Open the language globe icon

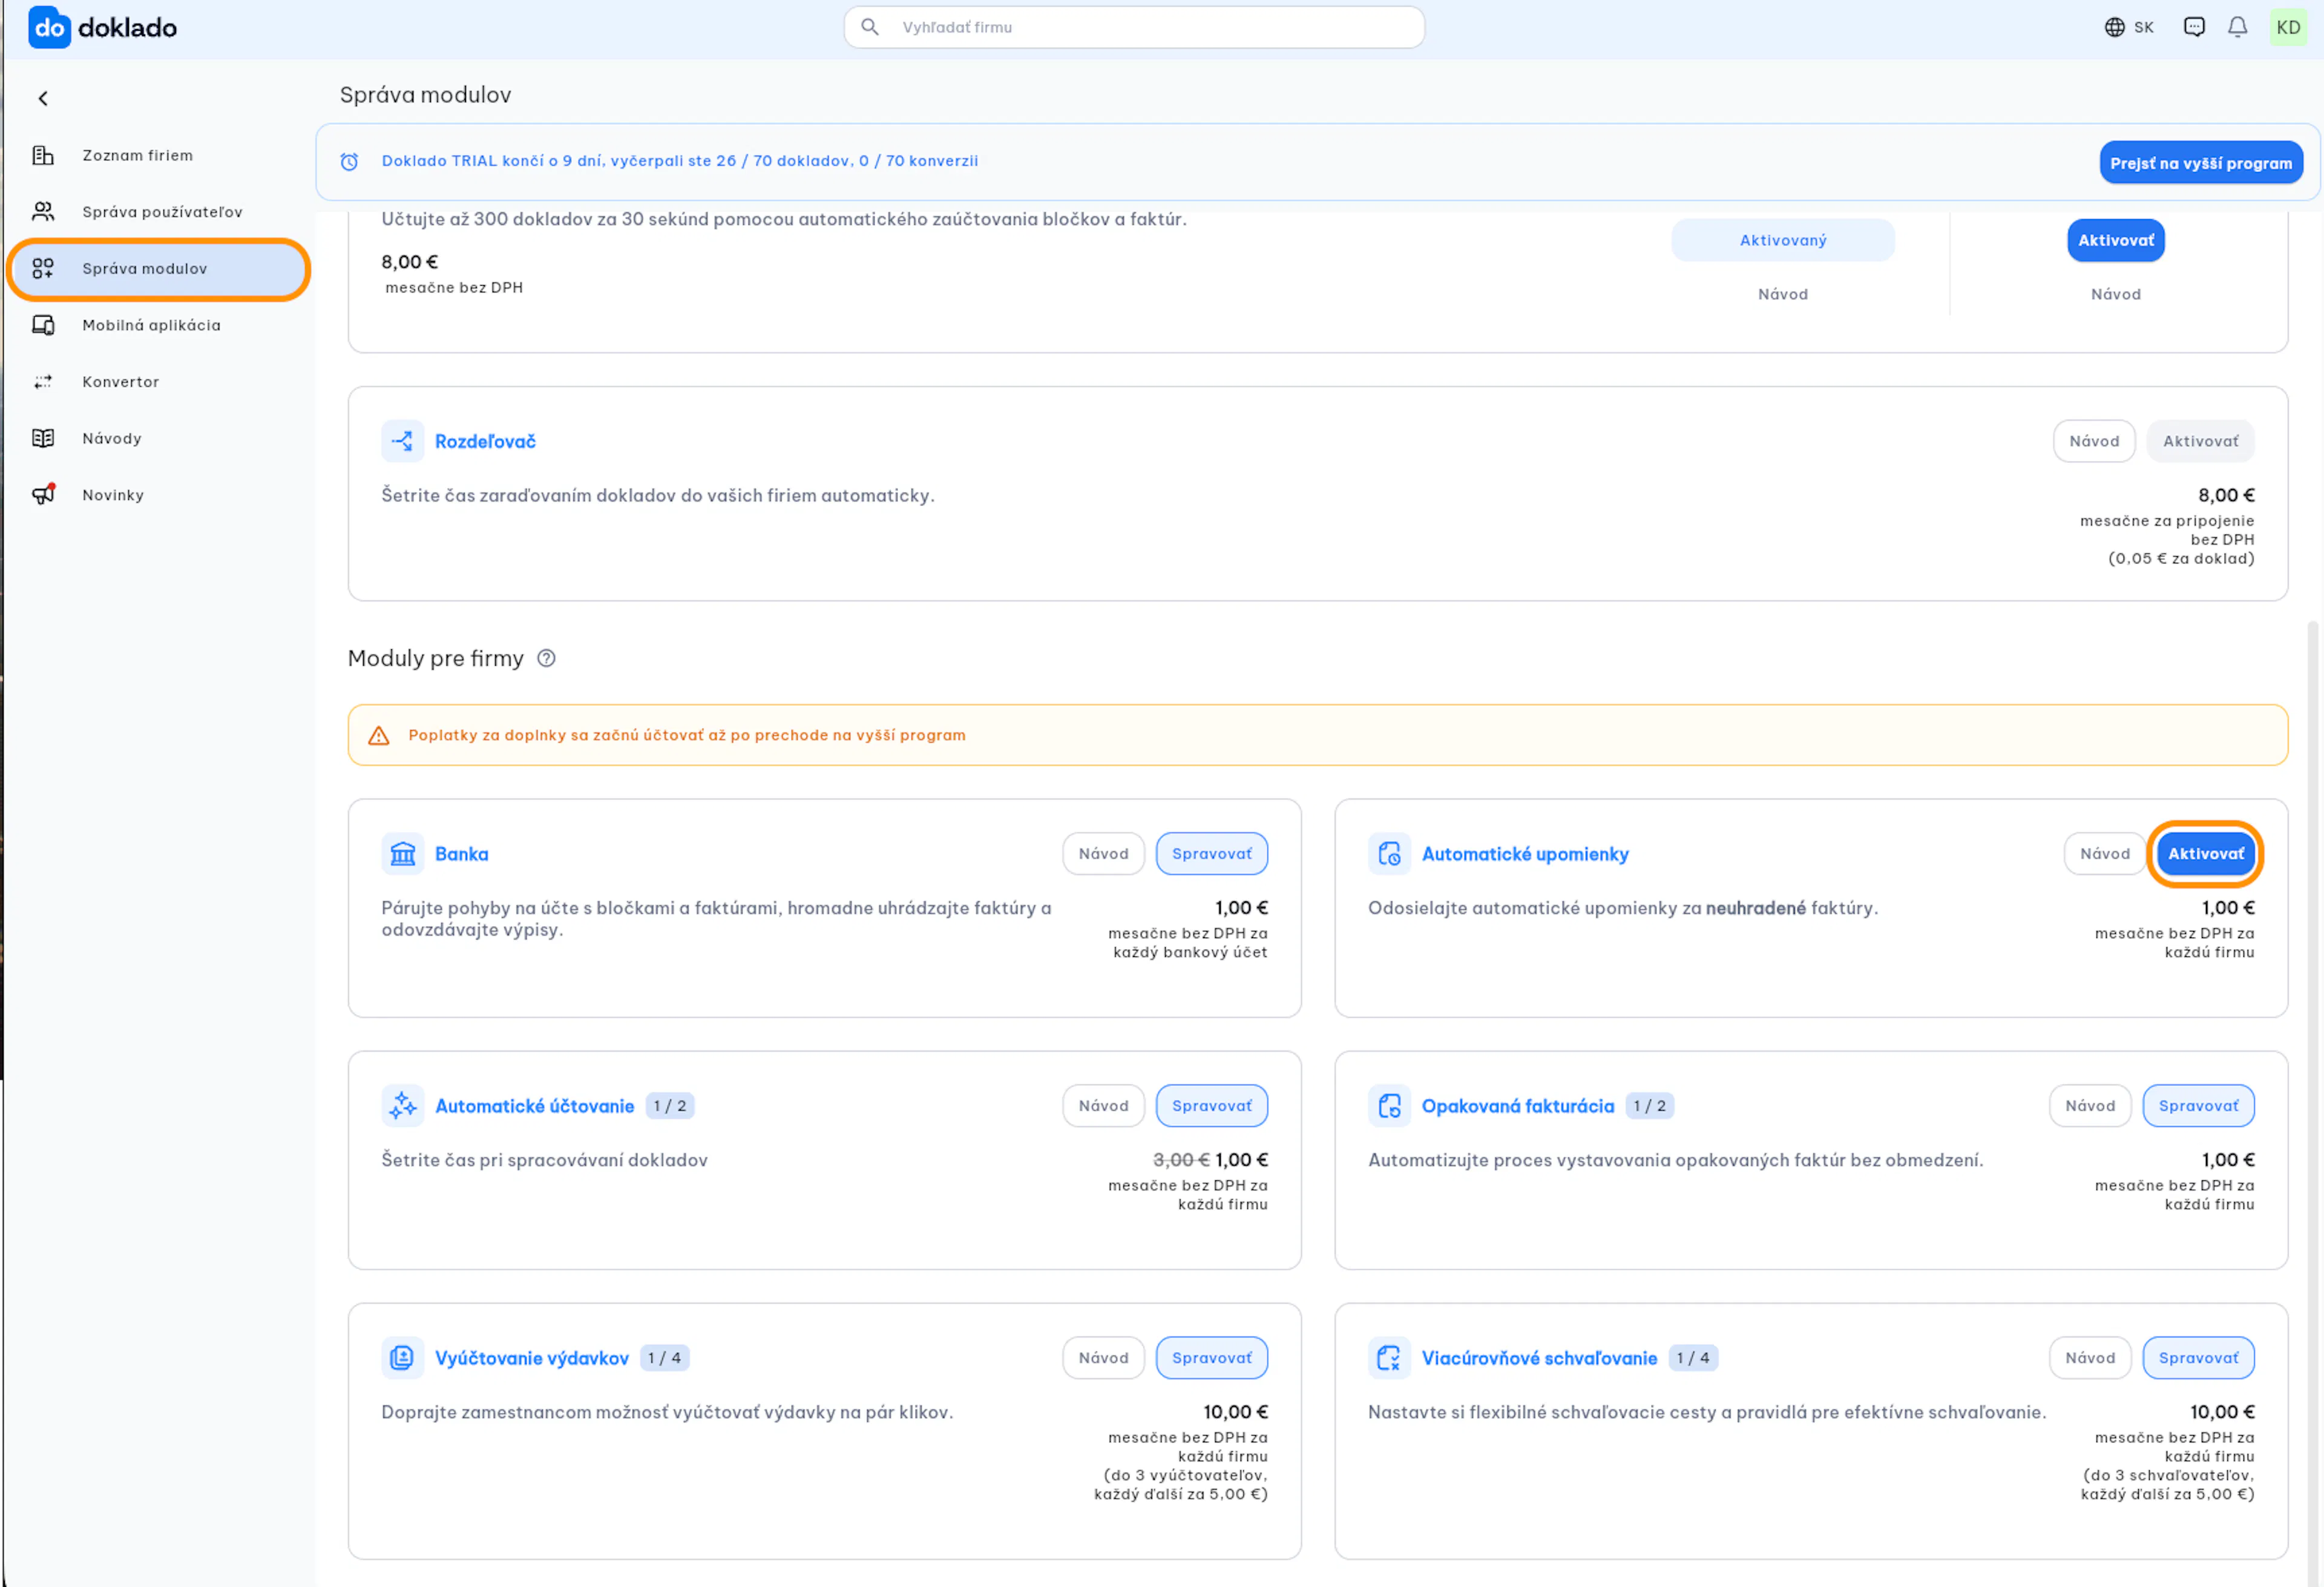tap(2114, 27)
